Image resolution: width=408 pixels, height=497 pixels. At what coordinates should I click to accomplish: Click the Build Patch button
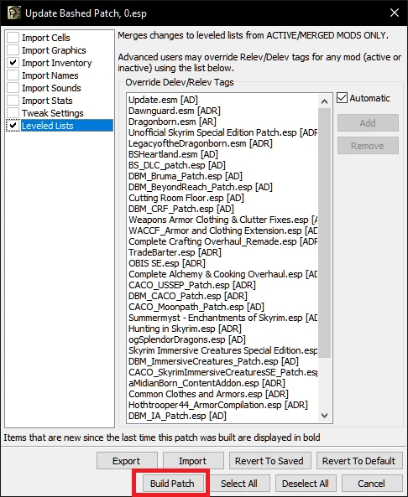tap(172, 484)
